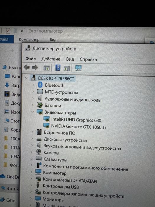Select the Звуковые, игровые и видеоустройства row text
The width and height of the screenshot is (155, 207).
click(82, 147)
